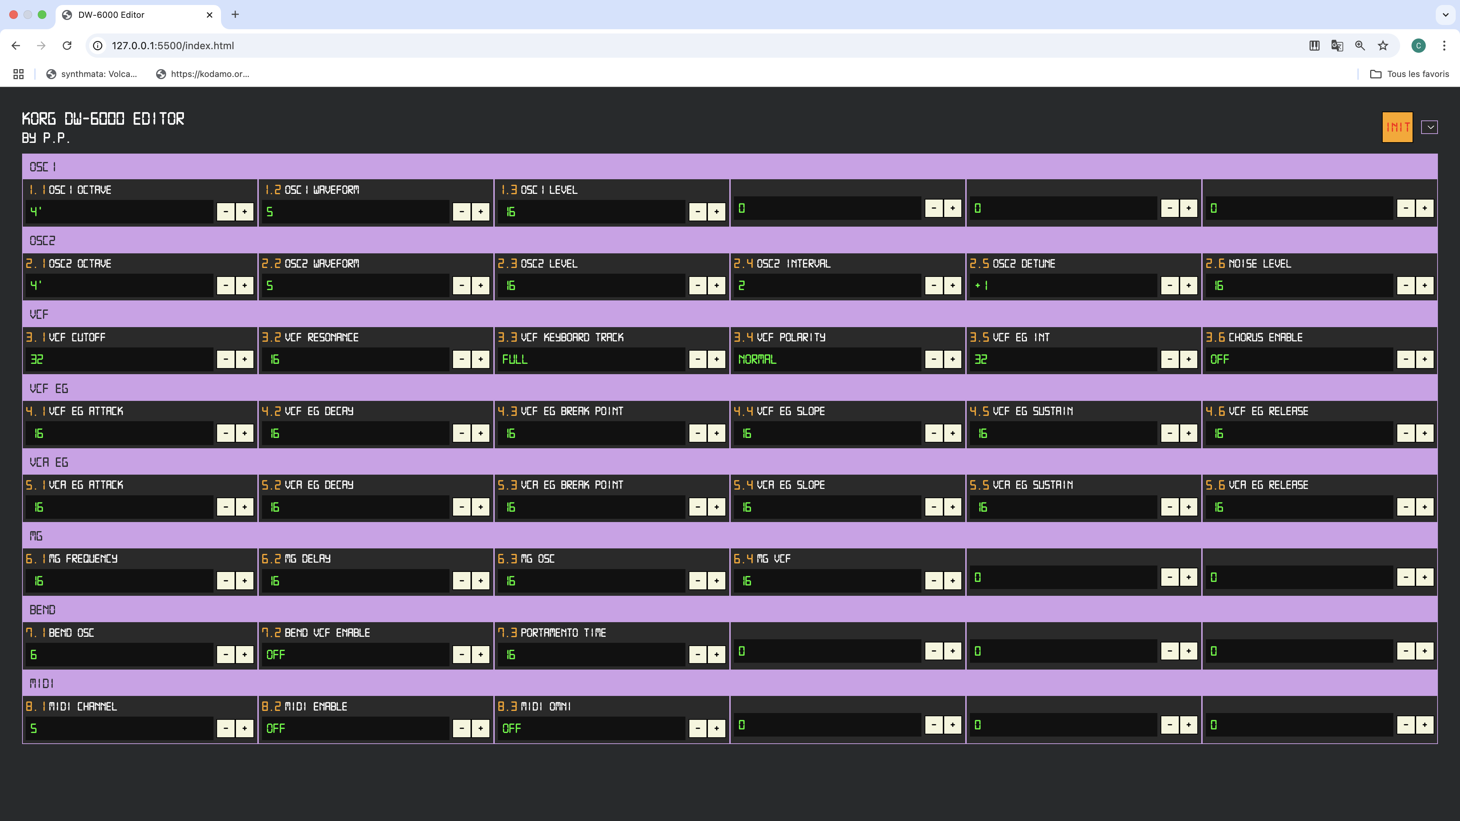Toggle VCF Keyboard Track with plus
The width and height of the screenshot is (1460, 821).
[x=716, y=359]
